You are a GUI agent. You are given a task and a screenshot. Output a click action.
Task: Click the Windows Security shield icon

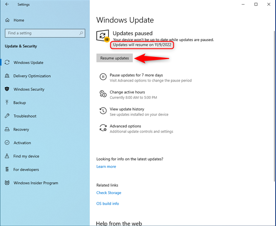(x=7, y=89)
